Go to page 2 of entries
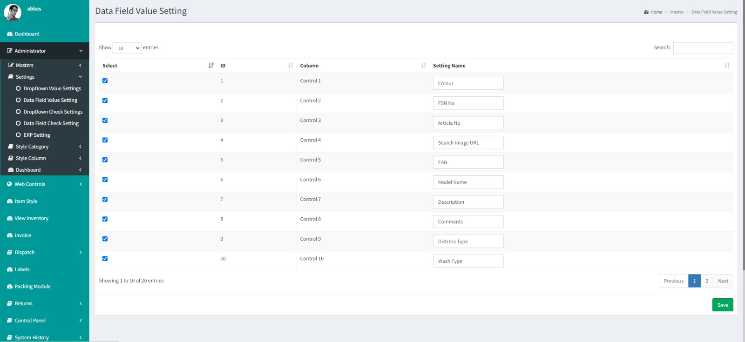Image resolution: width=745 pixels, height=342 pixels. 706,281
